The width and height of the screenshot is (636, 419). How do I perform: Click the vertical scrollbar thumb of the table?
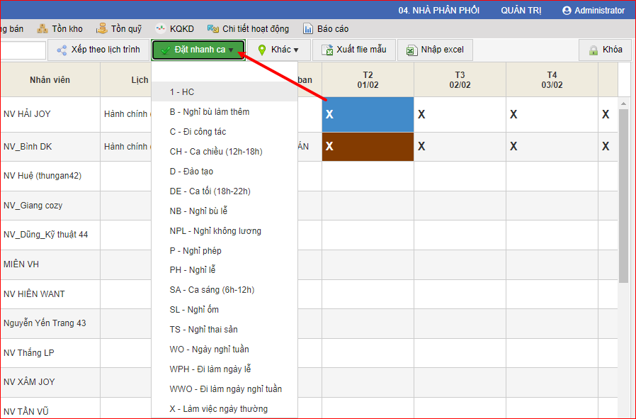pos(623,195)
